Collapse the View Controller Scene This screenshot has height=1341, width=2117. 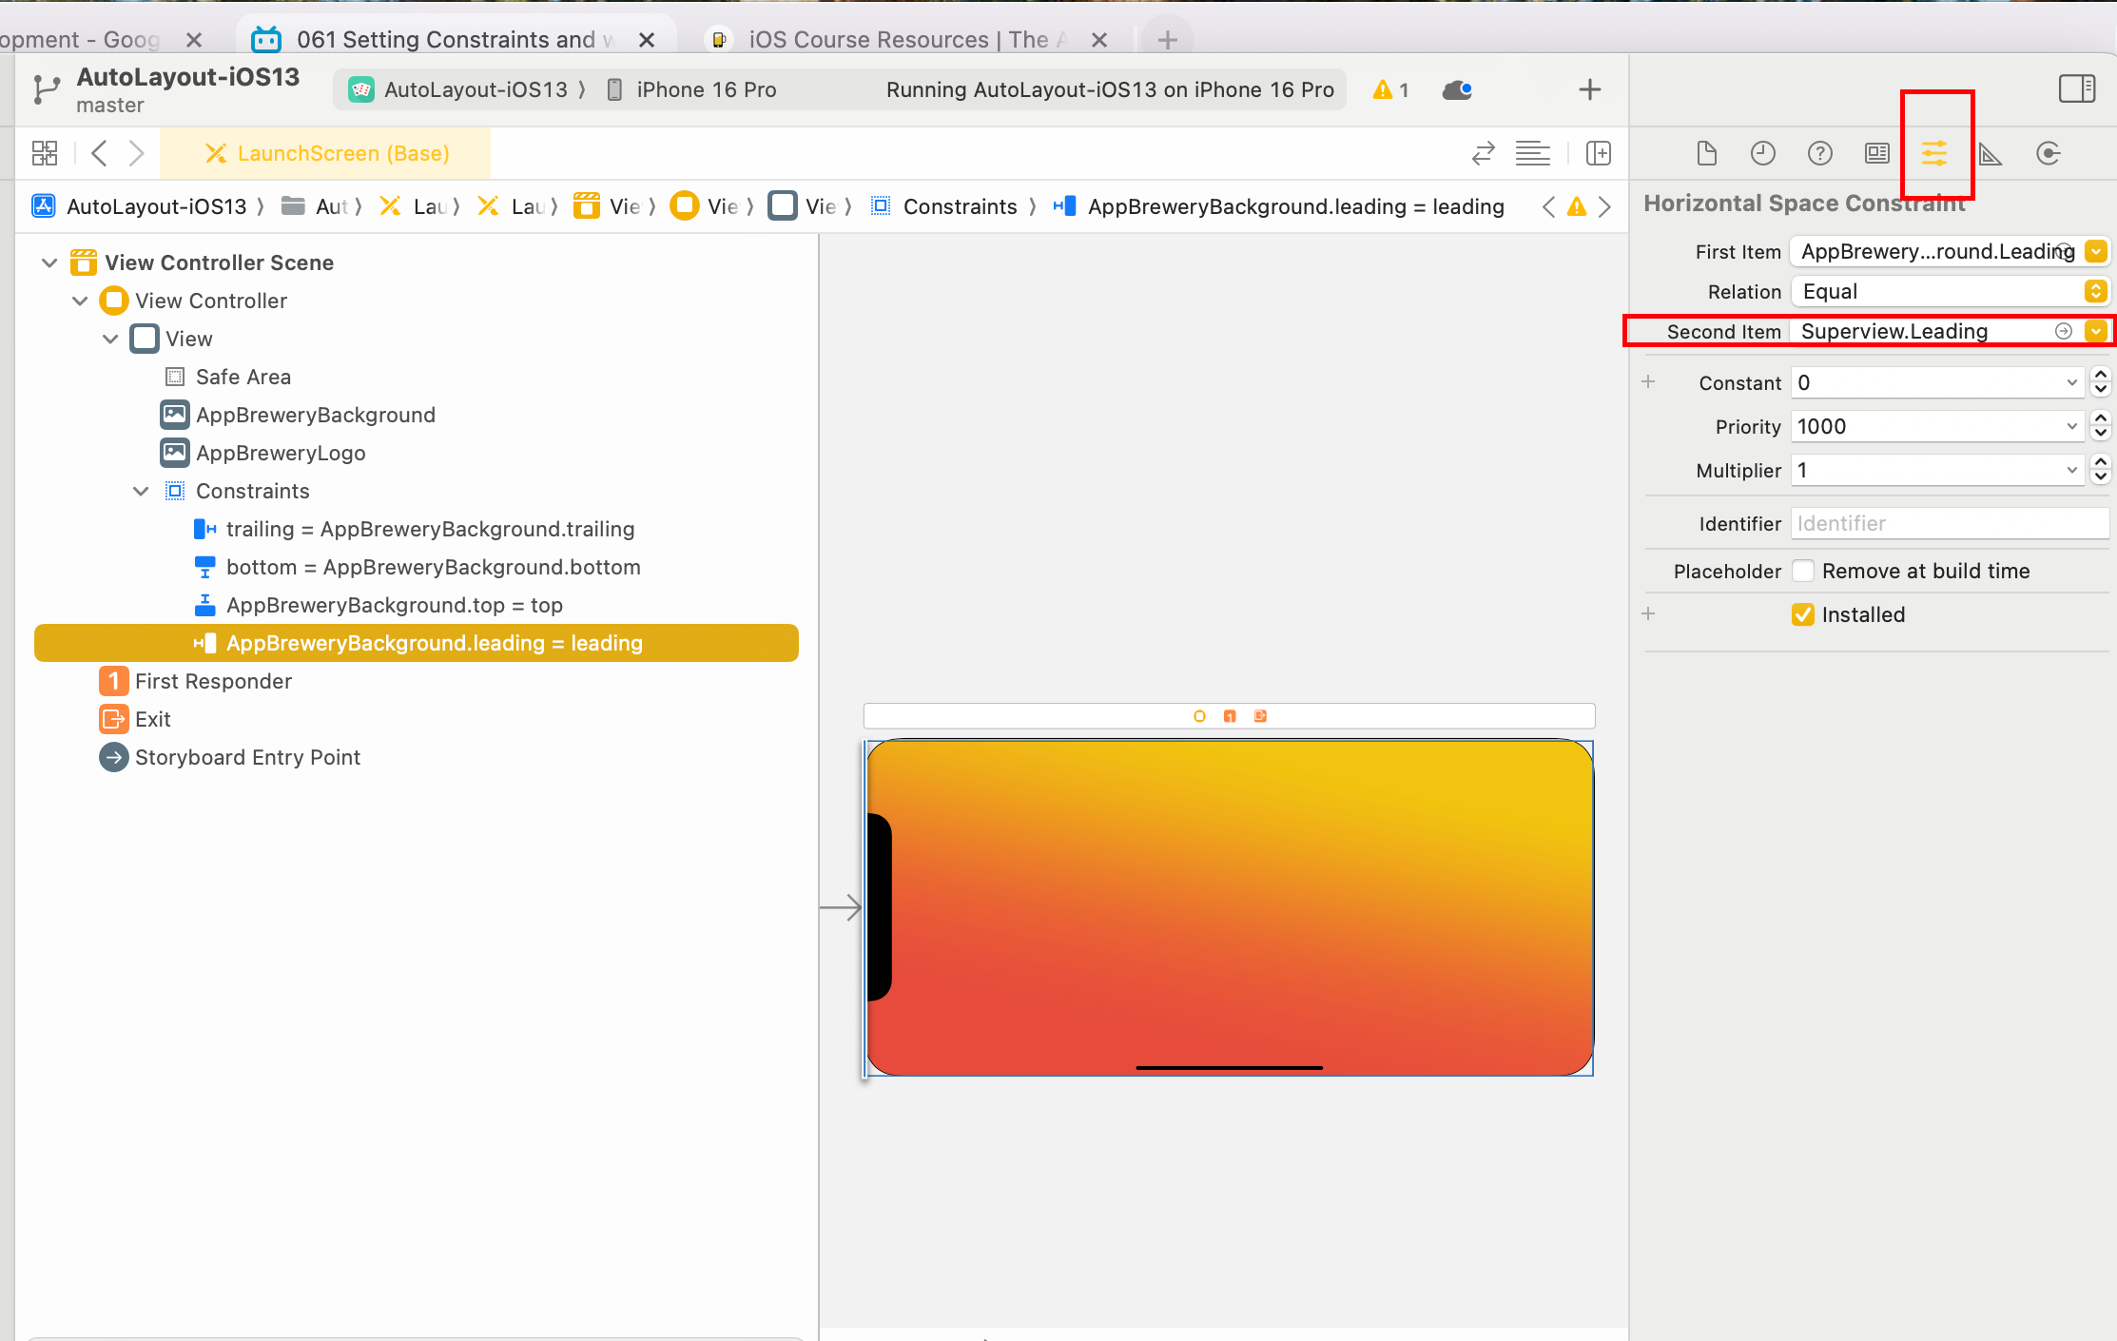pyautogui.click(x=49, y=262)
